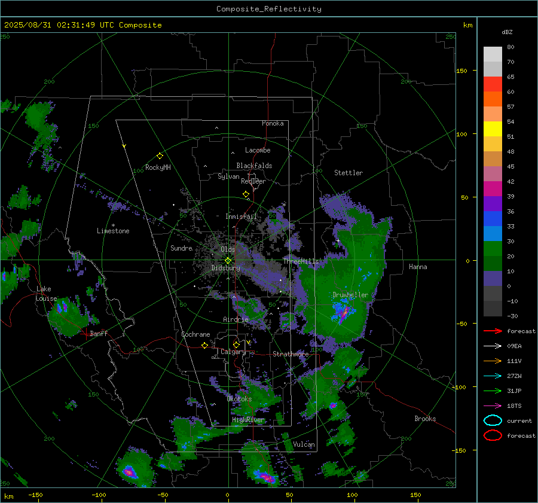Click the Composite_Reflectivity title

coord(269,9)
